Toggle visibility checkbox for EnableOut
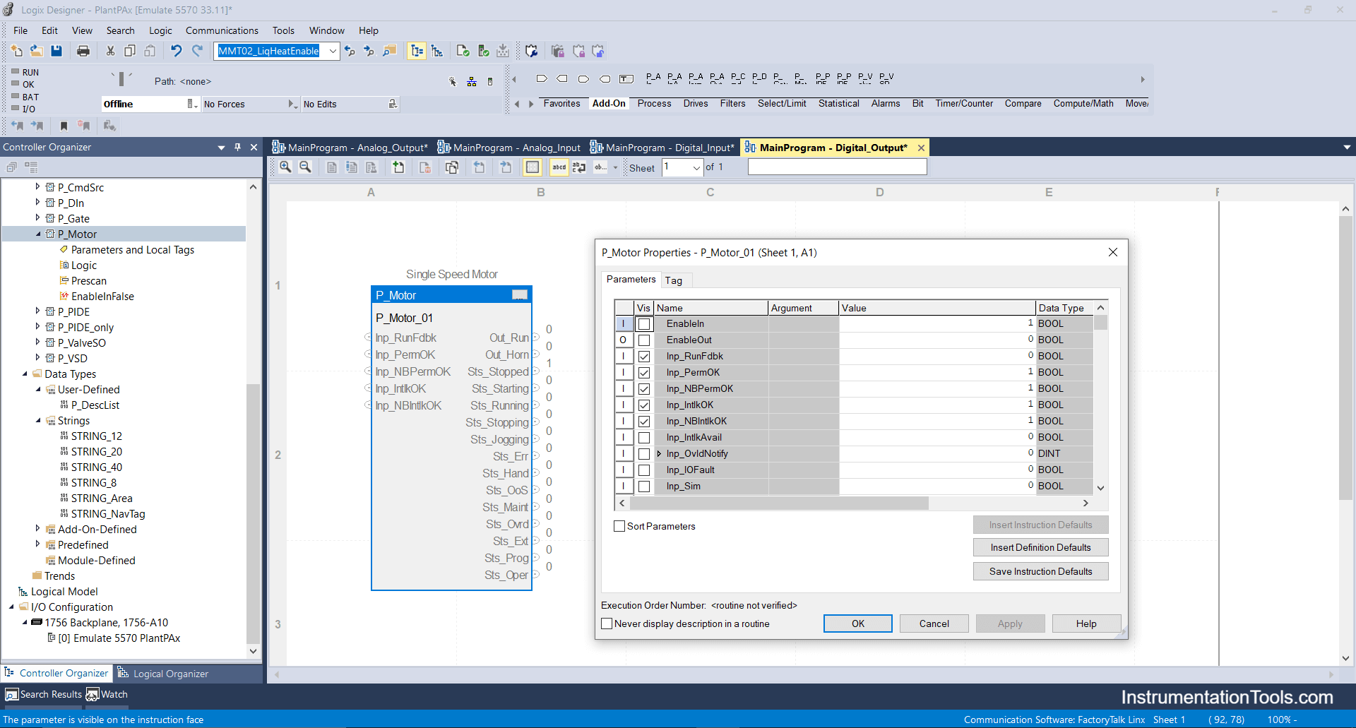The height and width of the screenshot is (728, 1356). click(x=644, y=340)
